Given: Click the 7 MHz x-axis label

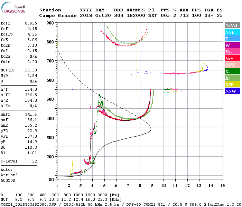Looking at the screenshot, I should 128,186.
